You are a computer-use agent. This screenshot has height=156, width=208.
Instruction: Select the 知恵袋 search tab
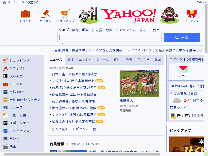(x=97, y=30)
